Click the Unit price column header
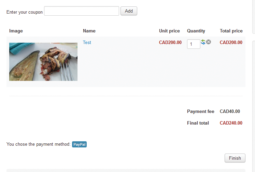This screenshot has width=255, height=172. 169,31
